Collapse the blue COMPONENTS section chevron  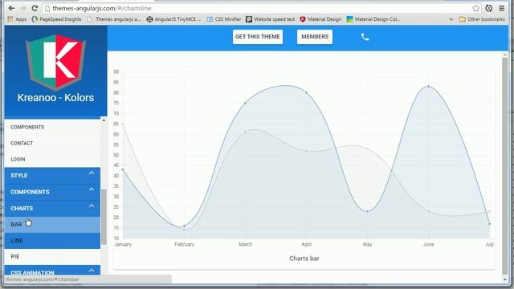pyautogui.click(x=92, y=189)
